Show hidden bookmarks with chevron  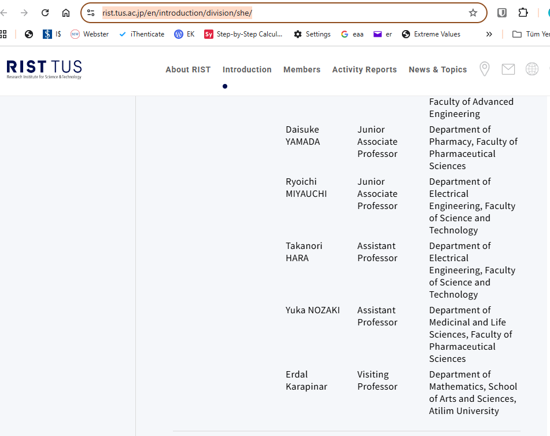tap(489, 34)
